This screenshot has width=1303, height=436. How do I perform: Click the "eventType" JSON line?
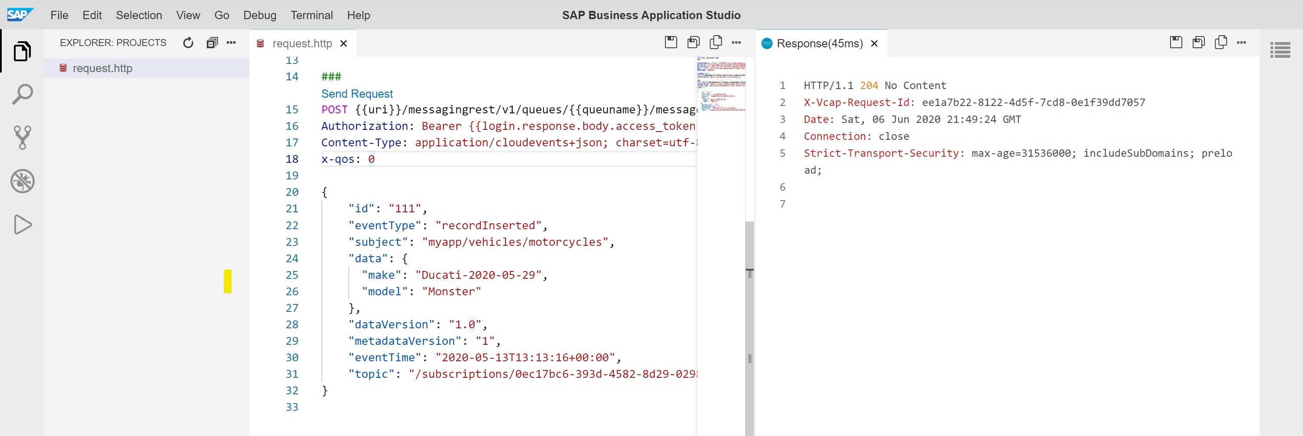pyautogui.click(x=448, y=225)
